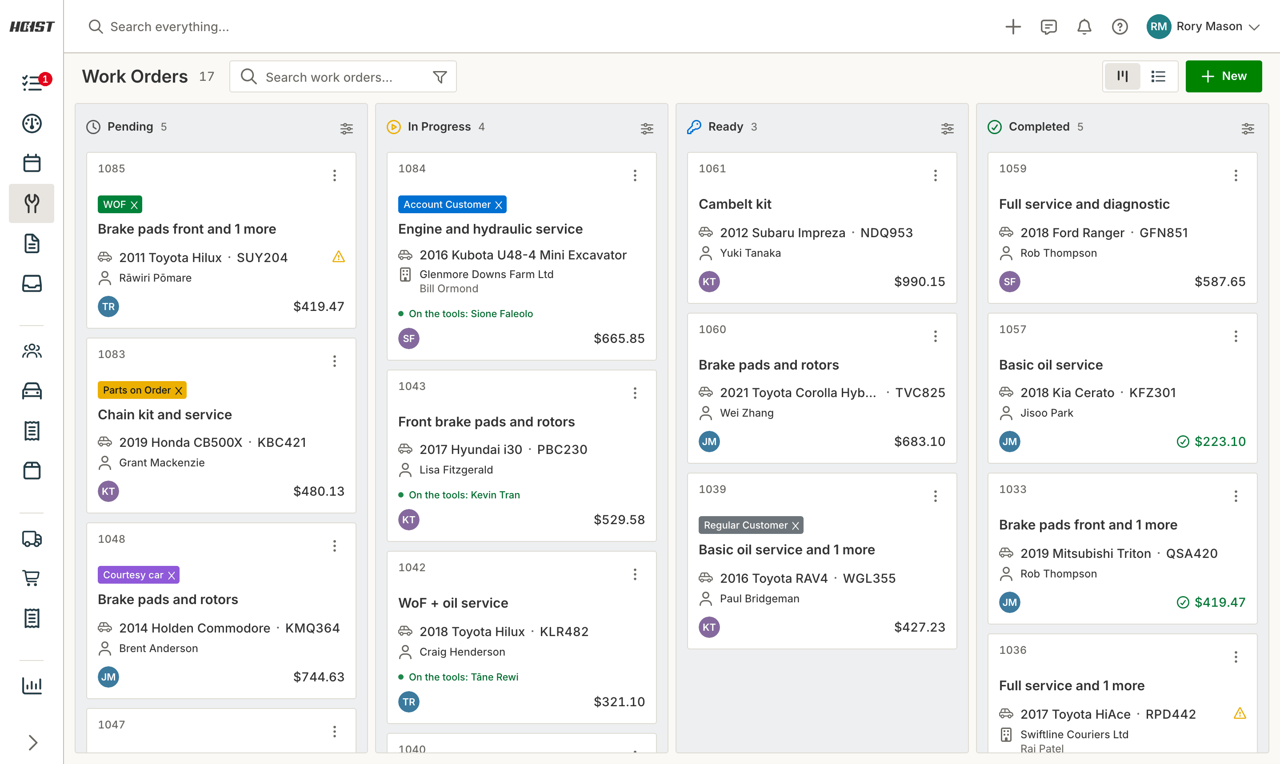The image size is (1280, 764).
Task: Open 'Chain kit and service' work order
Action: (165, 414)
